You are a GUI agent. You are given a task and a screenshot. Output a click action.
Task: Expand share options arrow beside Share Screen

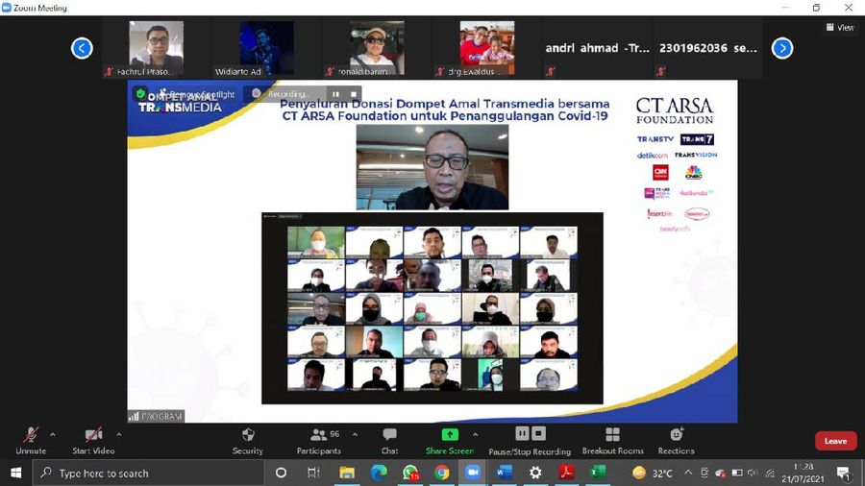(475, 435)
